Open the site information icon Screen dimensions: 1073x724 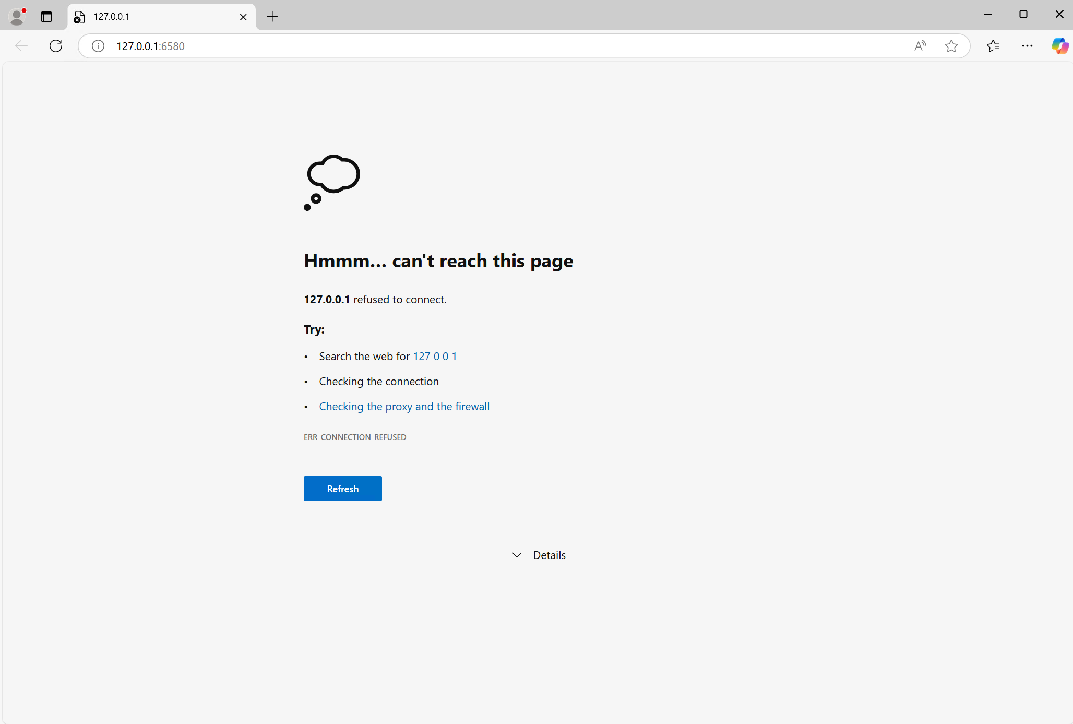pos(98,46)
